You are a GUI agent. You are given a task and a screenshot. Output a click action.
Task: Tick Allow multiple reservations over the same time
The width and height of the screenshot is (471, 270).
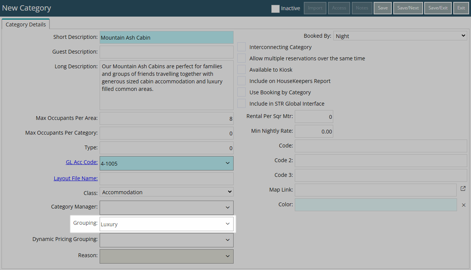[242, 58]
